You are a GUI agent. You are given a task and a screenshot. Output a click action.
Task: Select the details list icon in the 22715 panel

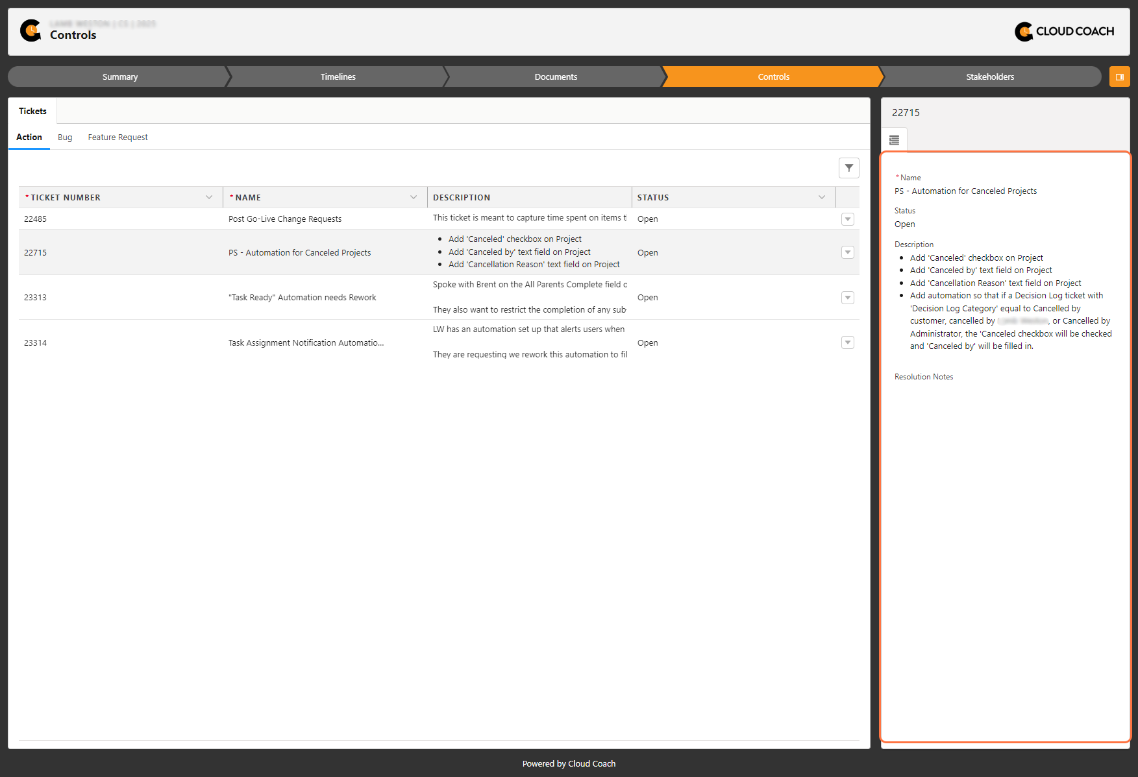[x=894, y=139]
